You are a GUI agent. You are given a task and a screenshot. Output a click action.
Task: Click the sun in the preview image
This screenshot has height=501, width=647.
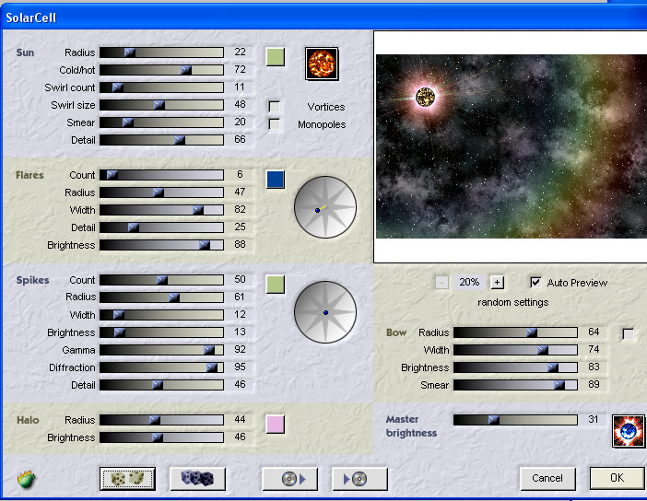coord(425,96)
